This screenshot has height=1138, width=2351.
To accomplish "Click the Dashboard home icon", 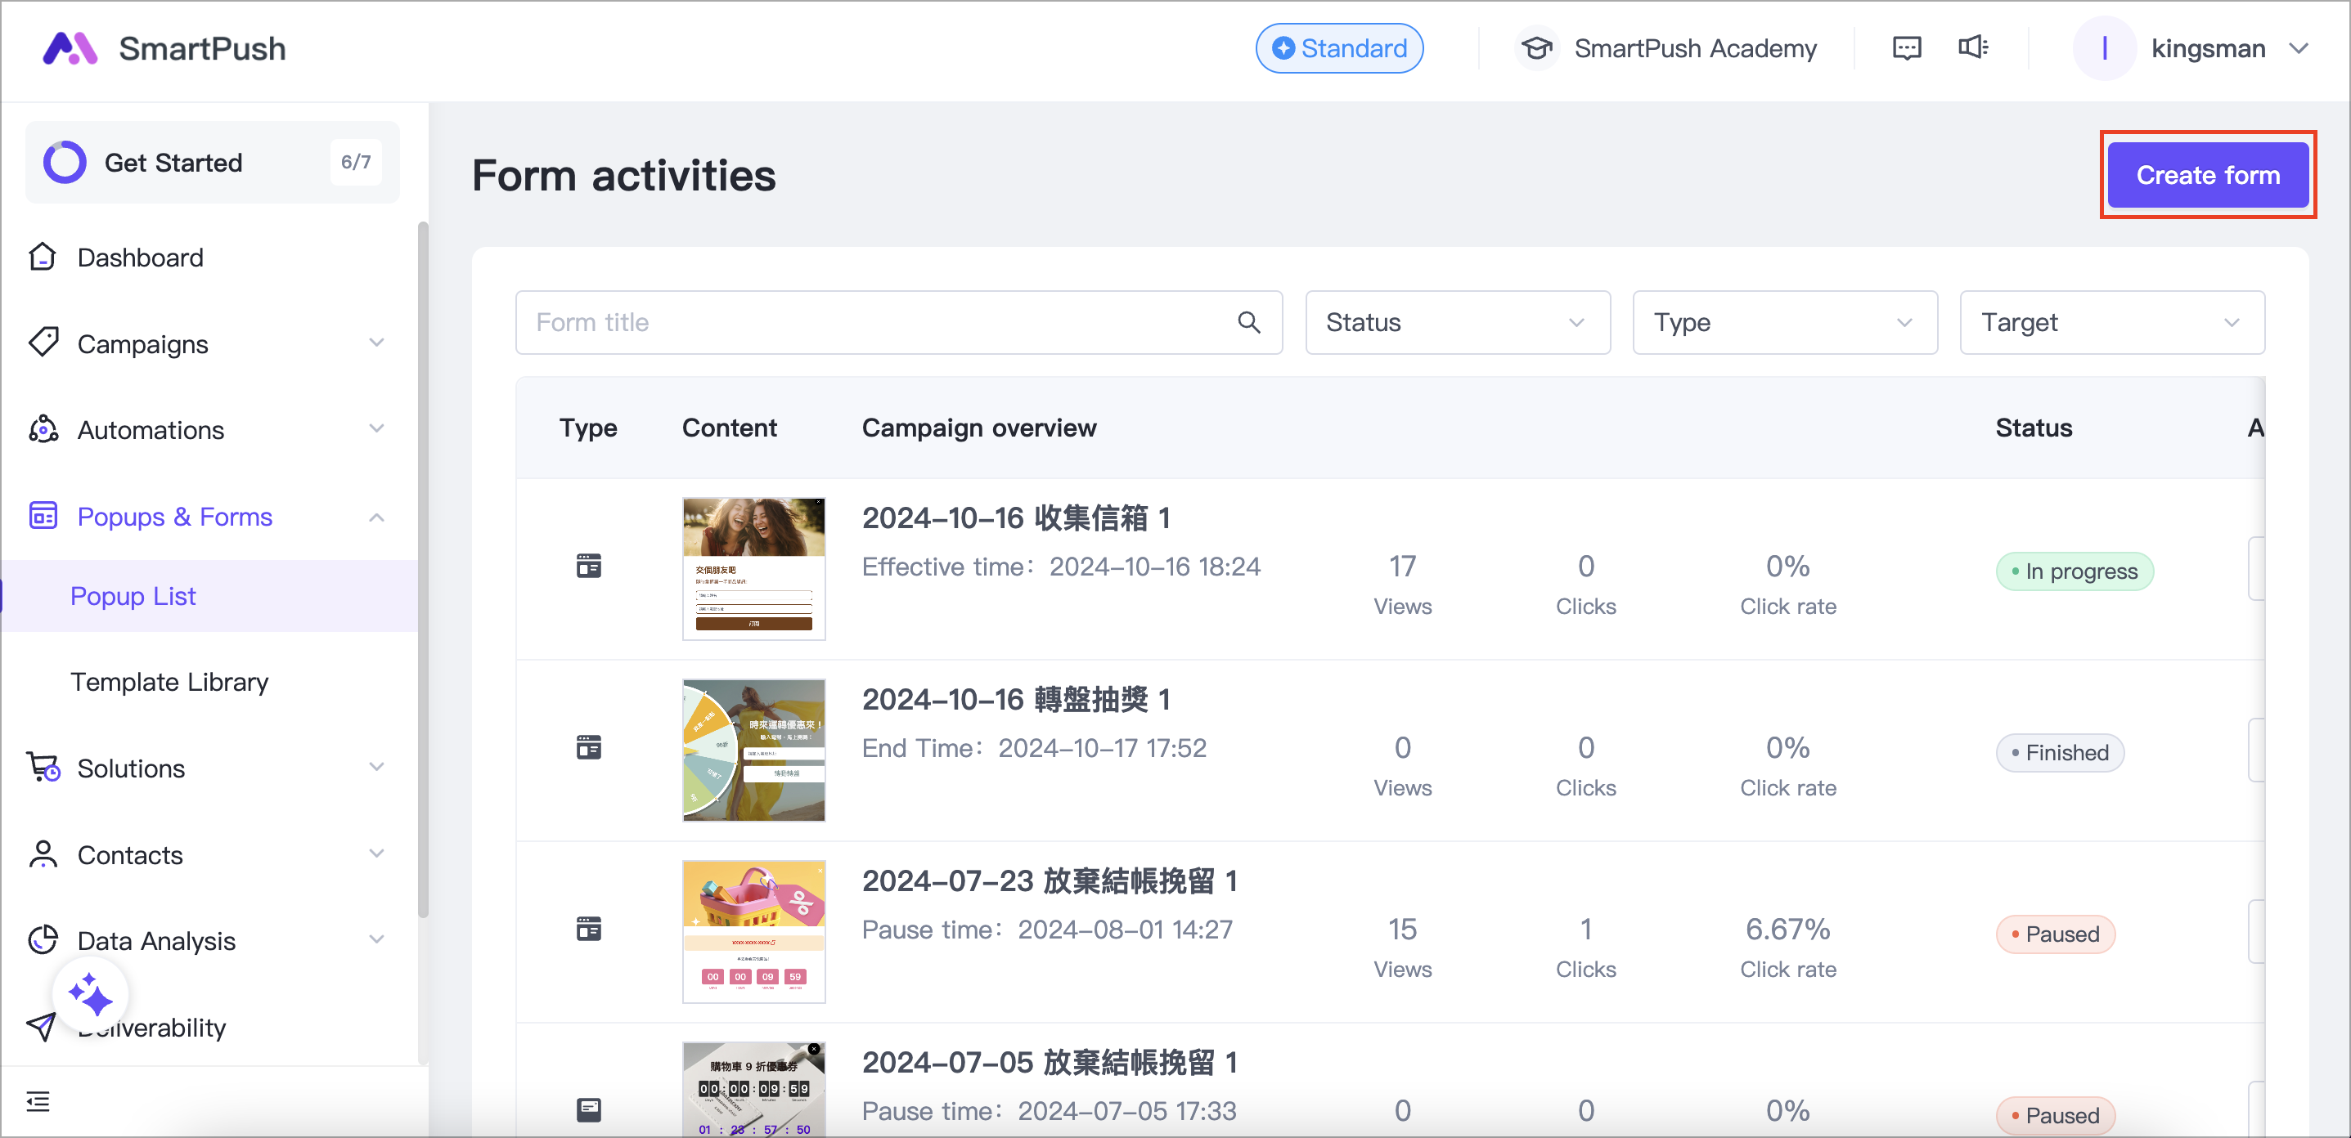I will pyautogui.click(x=43, y=258).
